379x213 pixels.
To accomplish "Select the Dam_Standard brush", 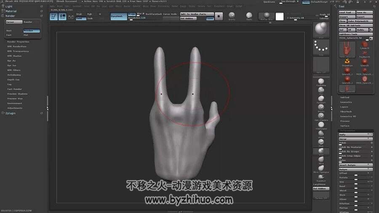I will (321, 117).
